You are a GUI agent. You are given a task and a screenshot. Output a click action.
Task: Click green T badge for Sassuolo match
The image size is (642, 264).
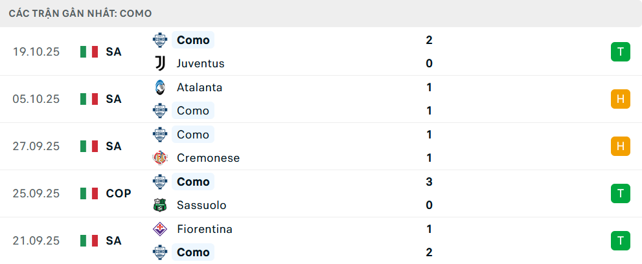tap(620, 193)
